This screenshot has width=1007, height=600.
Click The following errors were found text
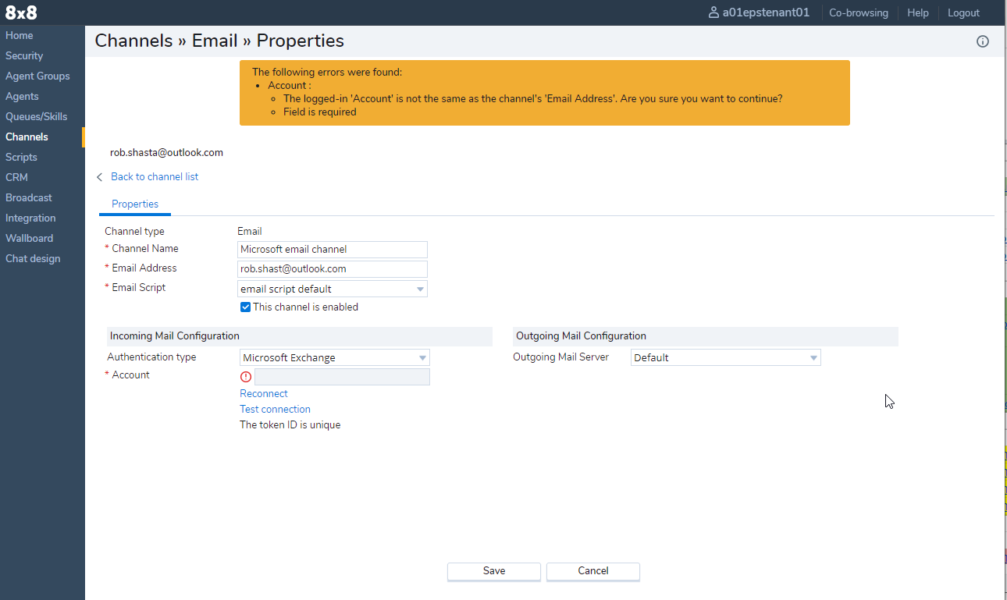[327, 73]
